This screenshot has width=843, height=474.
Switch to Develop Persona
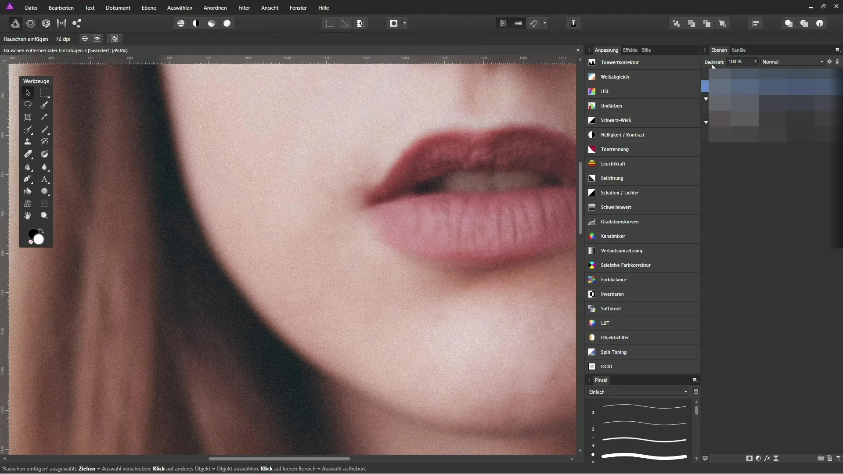(x=46, y=23)
